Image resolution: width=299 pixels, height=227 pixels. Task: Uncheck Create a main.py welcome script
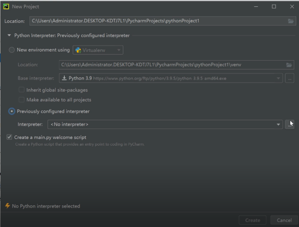[10, 137]
